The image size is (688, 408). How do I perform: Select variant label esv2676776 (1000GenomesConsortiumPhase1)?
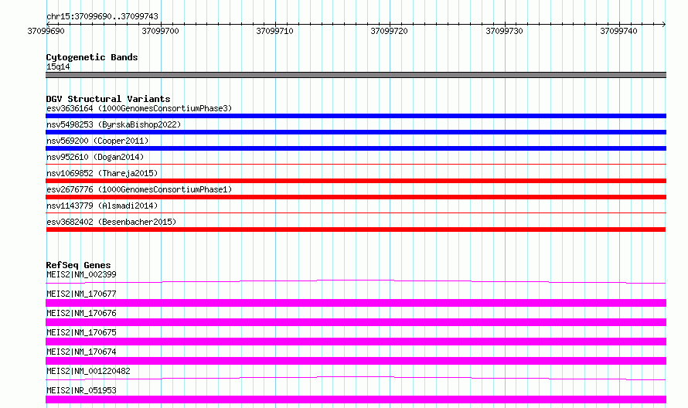[x=139, y=189]
